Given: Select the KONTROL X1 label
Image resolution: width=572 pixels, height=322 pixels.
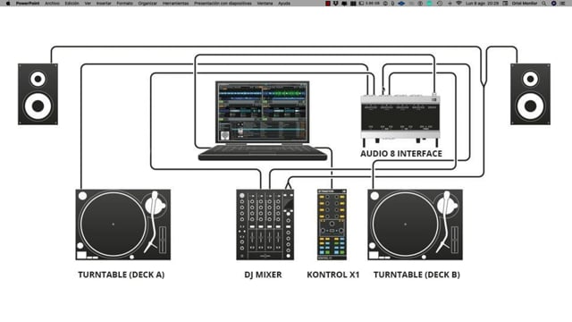Looking at the screenshot, I should [x=333, y=275].
